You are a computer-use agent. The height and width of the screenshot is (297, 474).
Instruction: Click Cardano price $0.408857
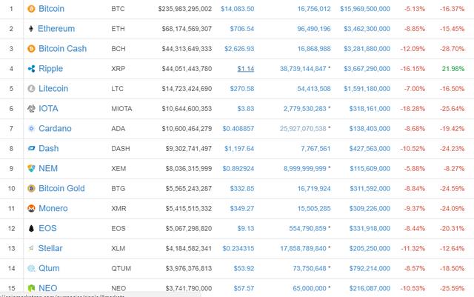238,129
